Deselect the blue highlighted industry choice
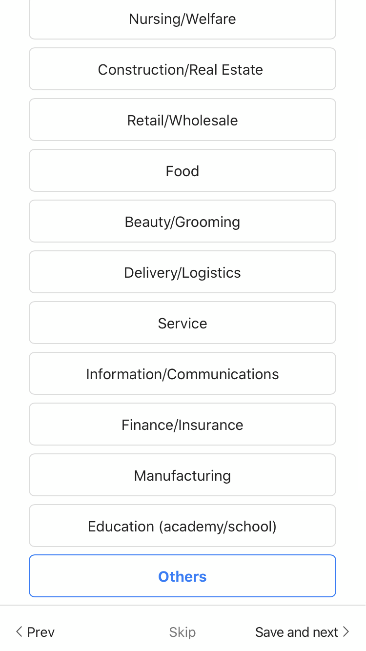Image resolution: width=366 pixels, height=651 pixels. click(183, 576)
